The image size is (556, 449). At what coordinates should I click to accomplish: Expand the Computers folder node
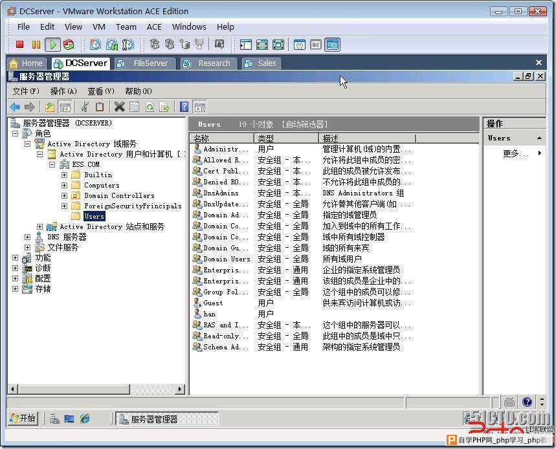click(64, 185)
